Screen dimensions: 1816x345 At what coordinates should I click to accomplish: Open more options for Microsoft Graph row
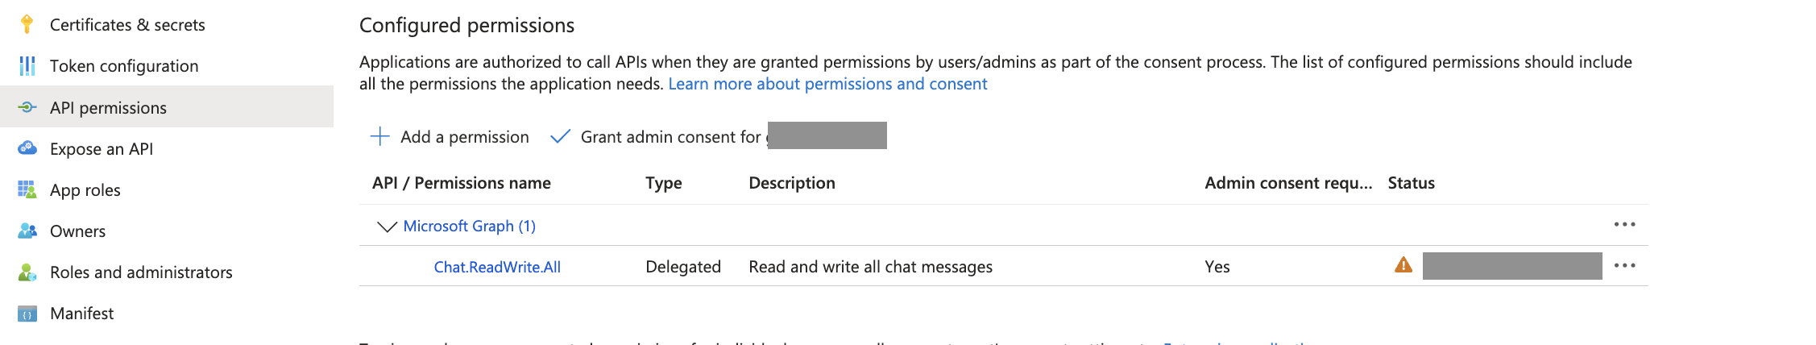[1624, 224]
